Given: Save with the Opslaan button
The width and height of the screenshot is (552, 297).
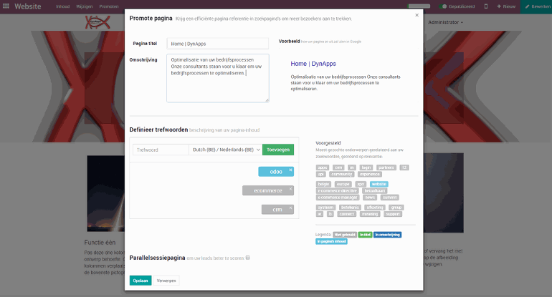Looking at the screenshot, I should [141, 281].
